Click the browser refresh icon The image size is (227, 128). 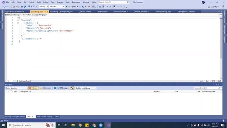(83, 6)
